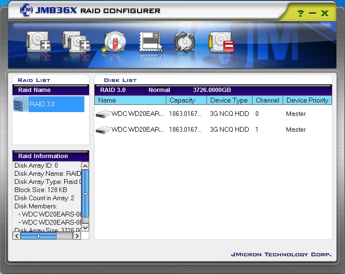Minimize the RAID Configurer window
The image size is (345, 274).
[312, 13]
